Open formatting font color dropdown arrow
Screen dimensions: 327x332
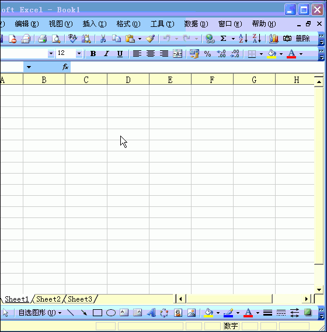[x=301, y=54]
